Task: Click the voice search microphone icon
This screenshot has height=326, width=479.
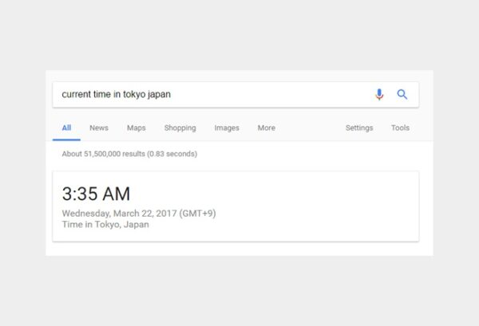Action: coord(379,95)
